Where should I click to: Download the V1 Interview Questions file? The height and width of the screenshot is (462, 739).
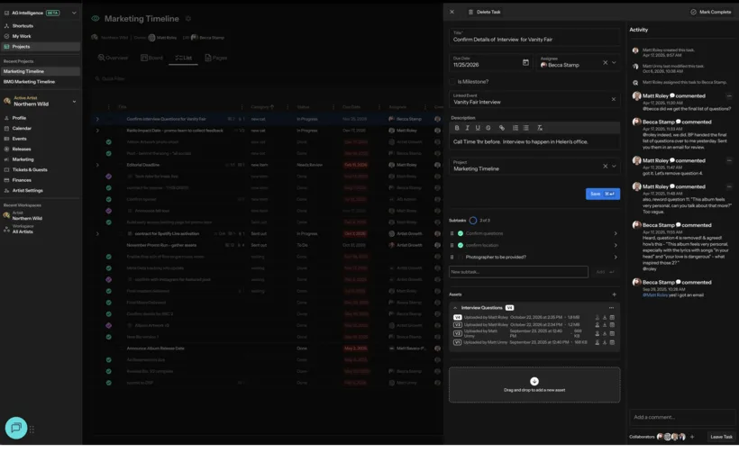coord(605,342)
